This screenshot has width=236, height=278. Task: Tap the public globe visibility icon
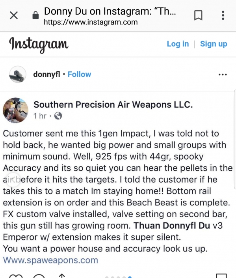(58, 116)
